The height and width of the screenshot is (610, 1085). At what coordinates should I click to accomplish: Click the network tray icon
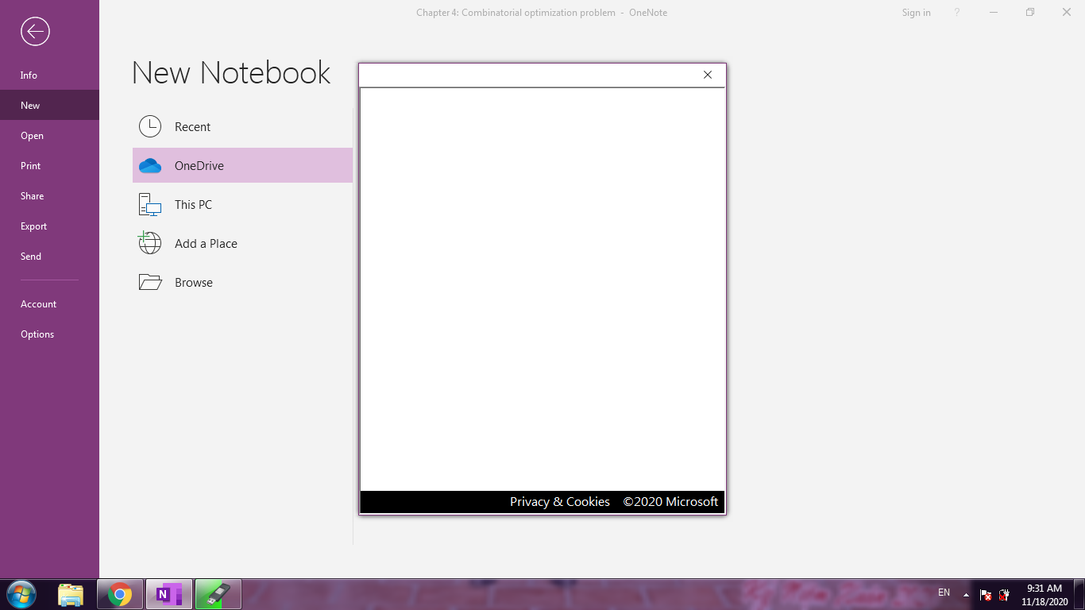(x=1005, y=595)
